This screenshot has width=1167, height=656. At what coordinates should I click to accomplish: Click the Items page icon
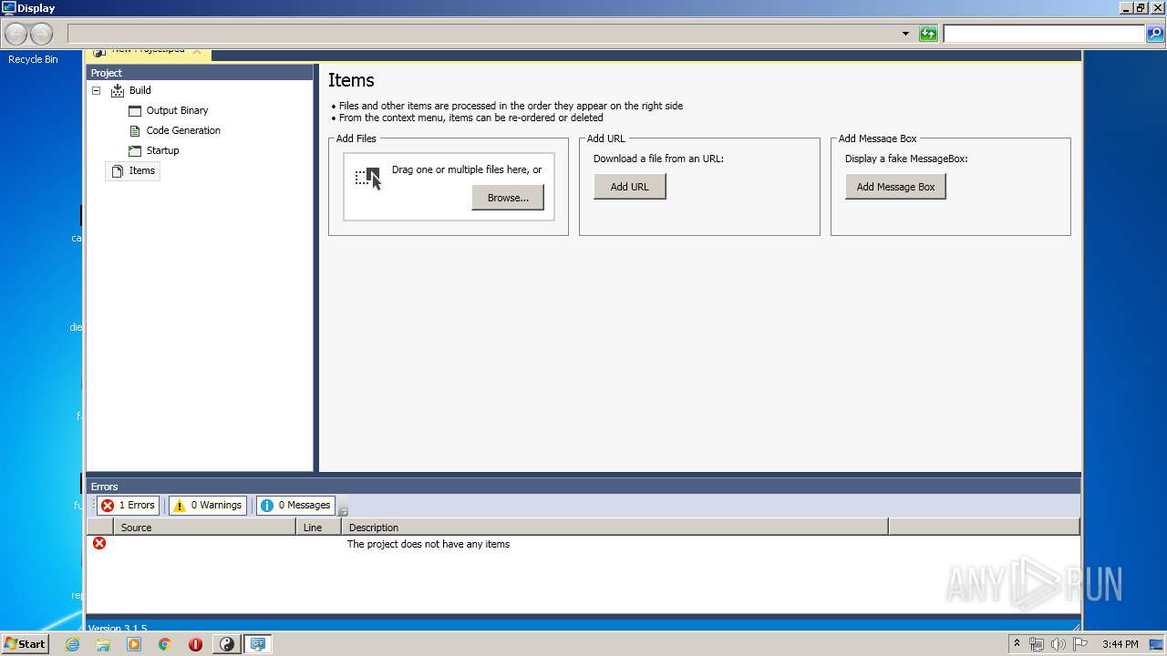tap(117, 170)
